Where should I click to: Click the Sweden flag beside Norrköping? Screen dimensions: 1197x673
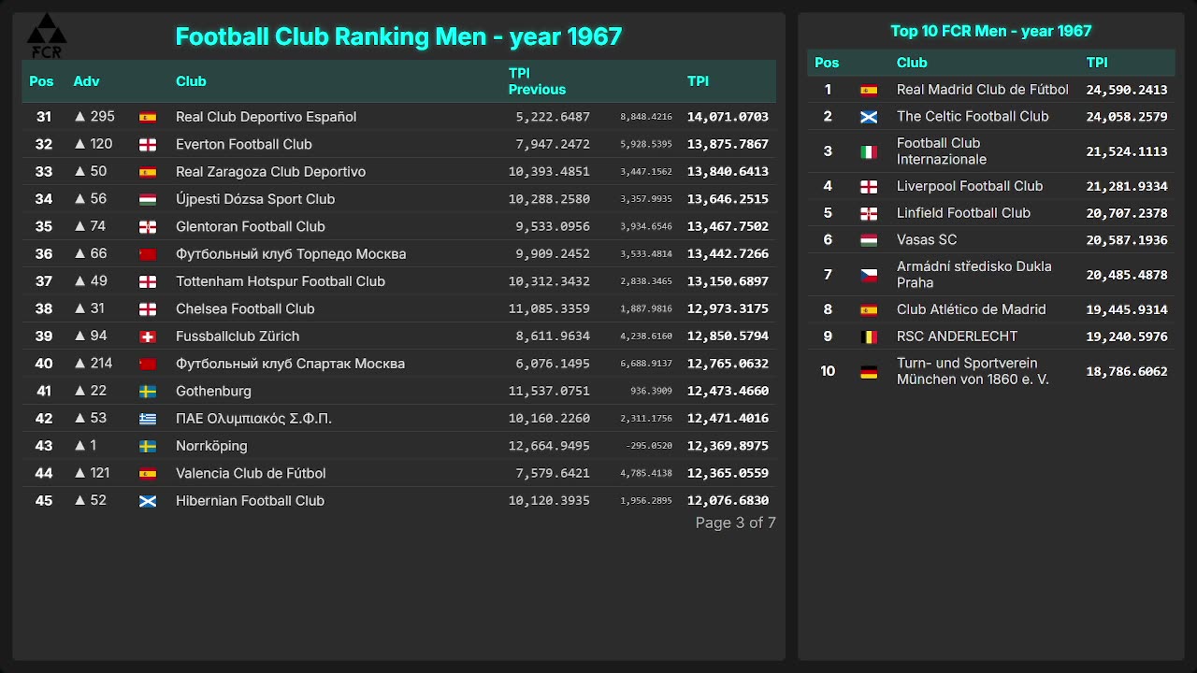148,447
